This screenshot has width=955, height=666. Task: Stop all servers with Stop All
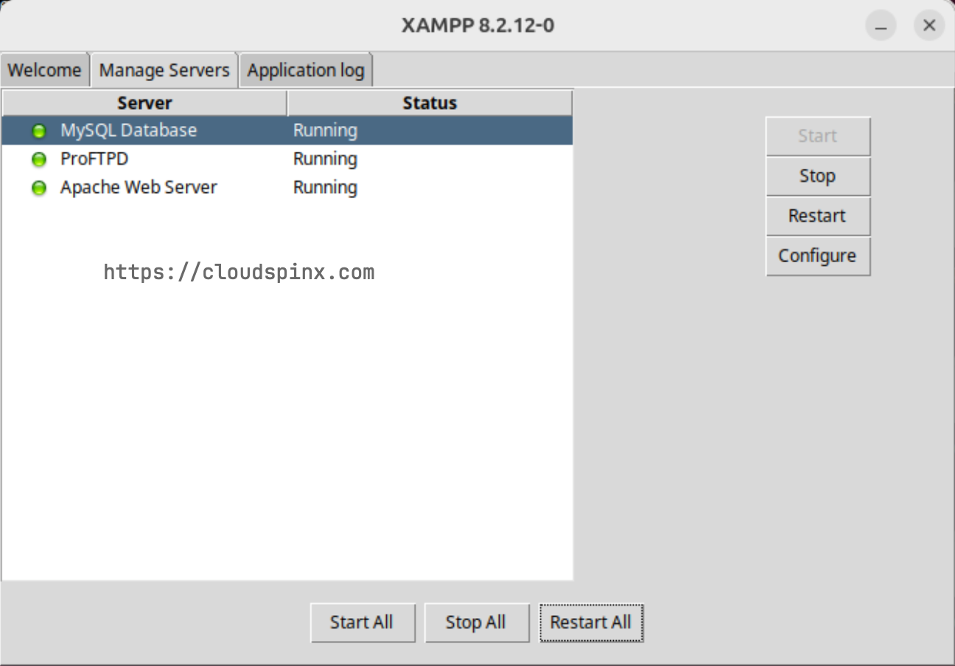click(x=476, y=623)
